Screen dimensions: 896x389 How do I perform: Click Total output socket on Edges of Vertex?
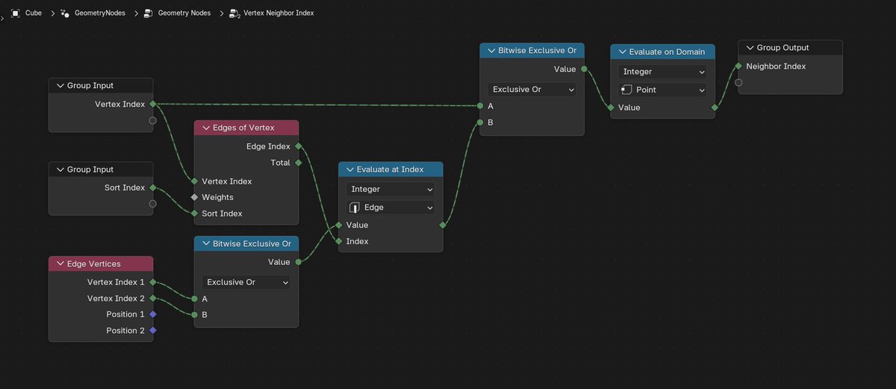(298, 163)
